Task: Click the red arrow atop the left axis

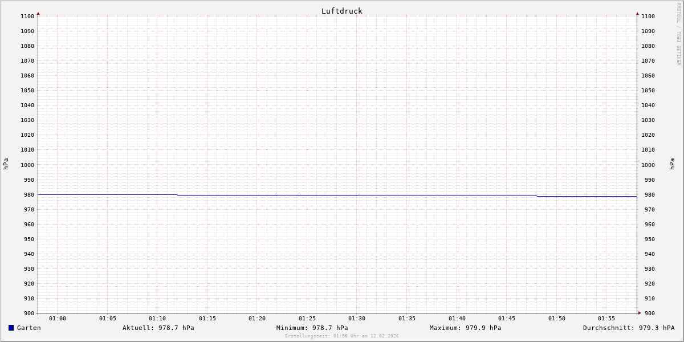Action: [38, 13]
